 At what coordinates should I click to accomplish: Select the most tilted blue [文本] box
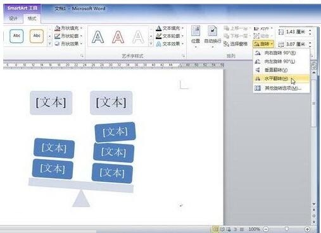tap(115, 132)
